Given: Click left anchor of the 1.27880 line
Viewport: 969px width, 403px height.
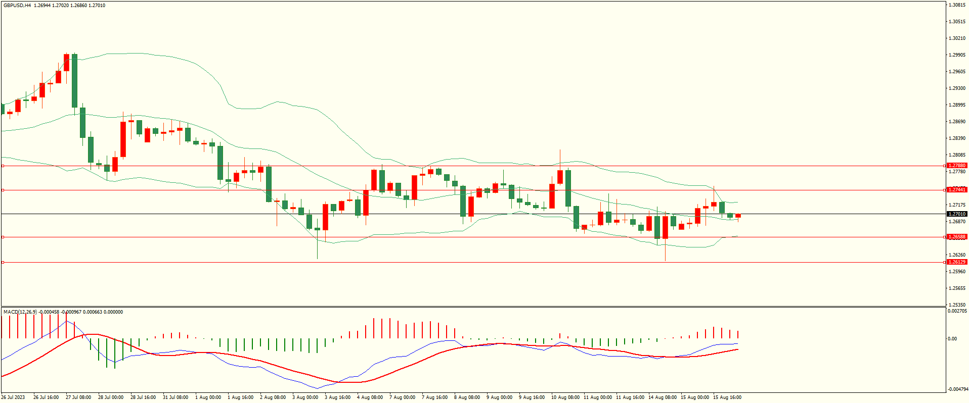Looking at the screenshot, I should 3,166.
